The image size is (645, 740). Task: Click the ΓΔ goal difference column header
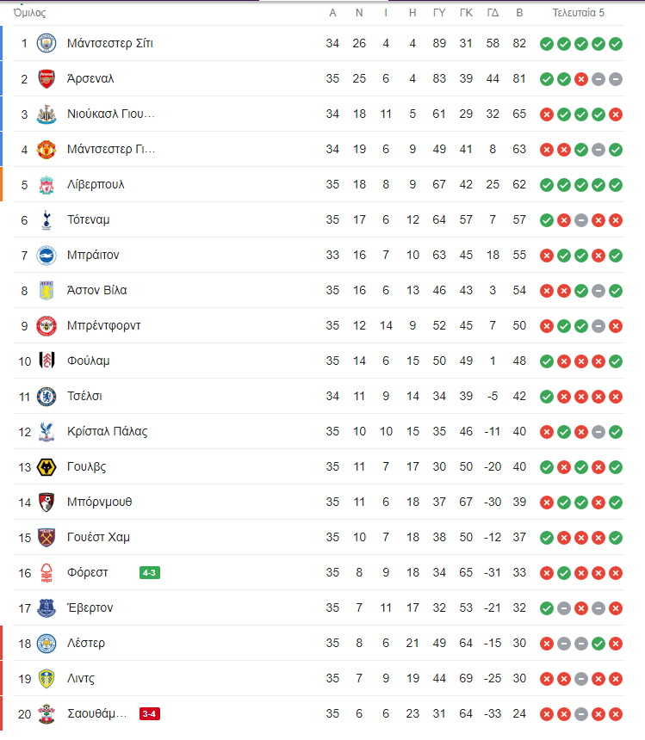click(493, 13)
